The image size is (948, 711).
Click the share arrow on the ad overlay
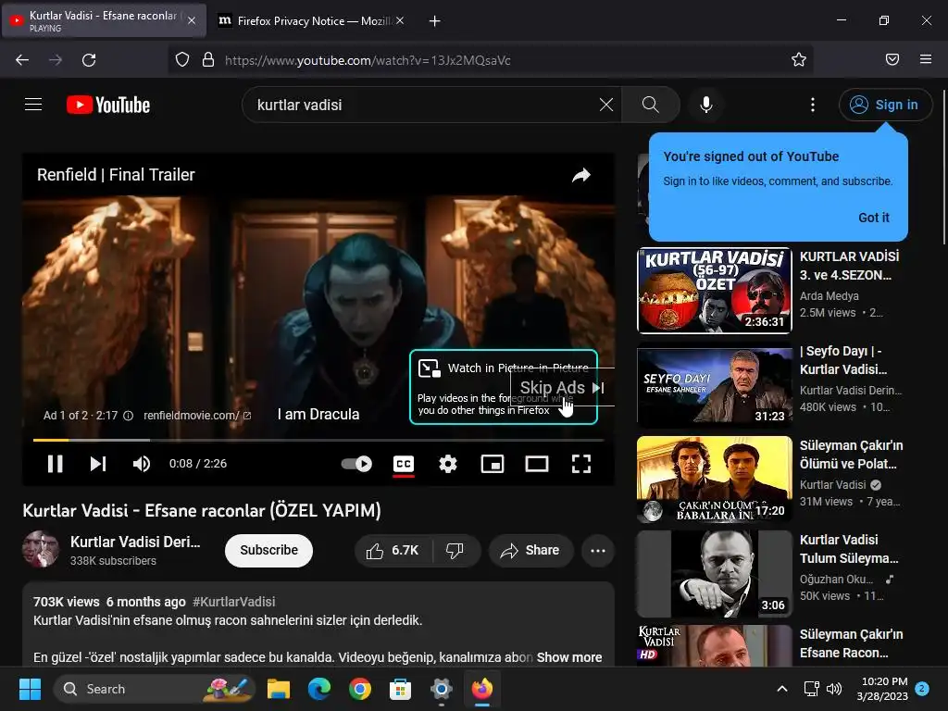coord(581,175)
